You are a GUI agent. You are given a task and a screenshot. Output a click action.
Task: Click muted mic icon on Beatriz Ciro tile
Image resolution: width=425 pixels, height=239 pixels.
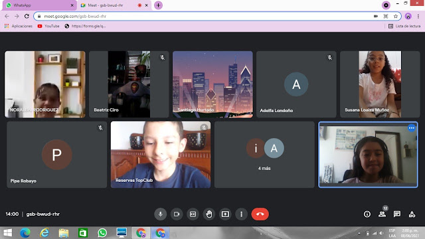(x=162, y=58)
